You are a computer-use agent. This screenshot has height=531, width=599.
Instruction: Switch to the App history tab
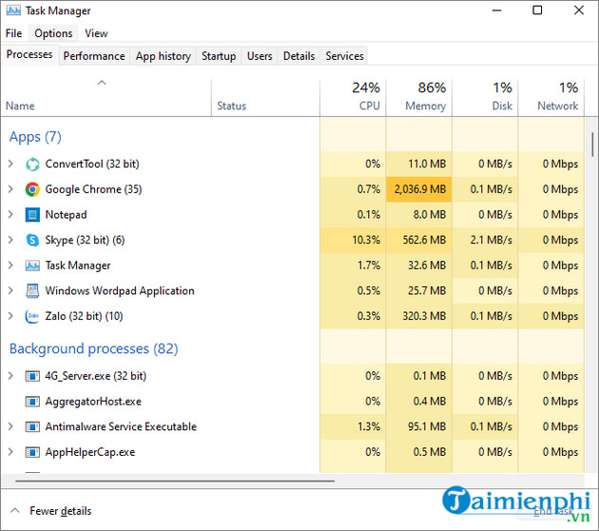[164, 56]
